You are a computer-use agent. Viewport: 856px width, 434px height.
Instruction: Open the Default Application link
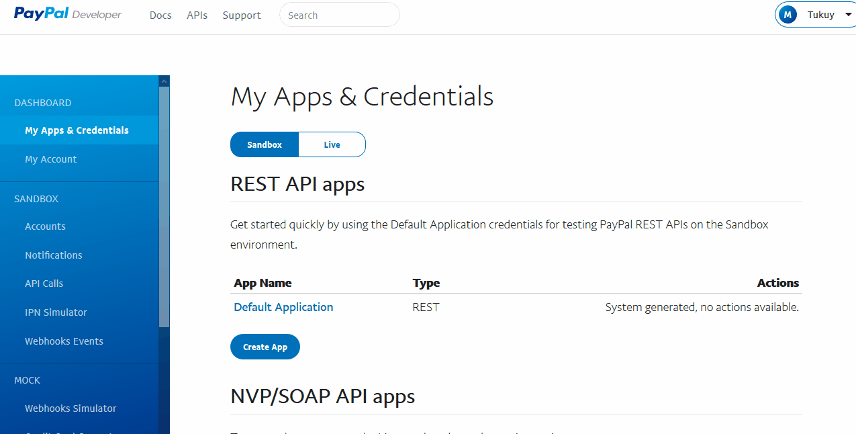[283, 307]
